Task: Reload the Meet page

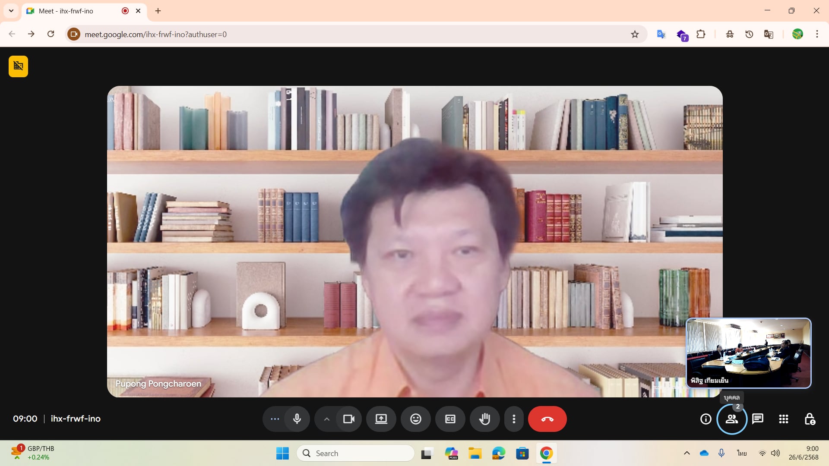Action: pos(51,34)
